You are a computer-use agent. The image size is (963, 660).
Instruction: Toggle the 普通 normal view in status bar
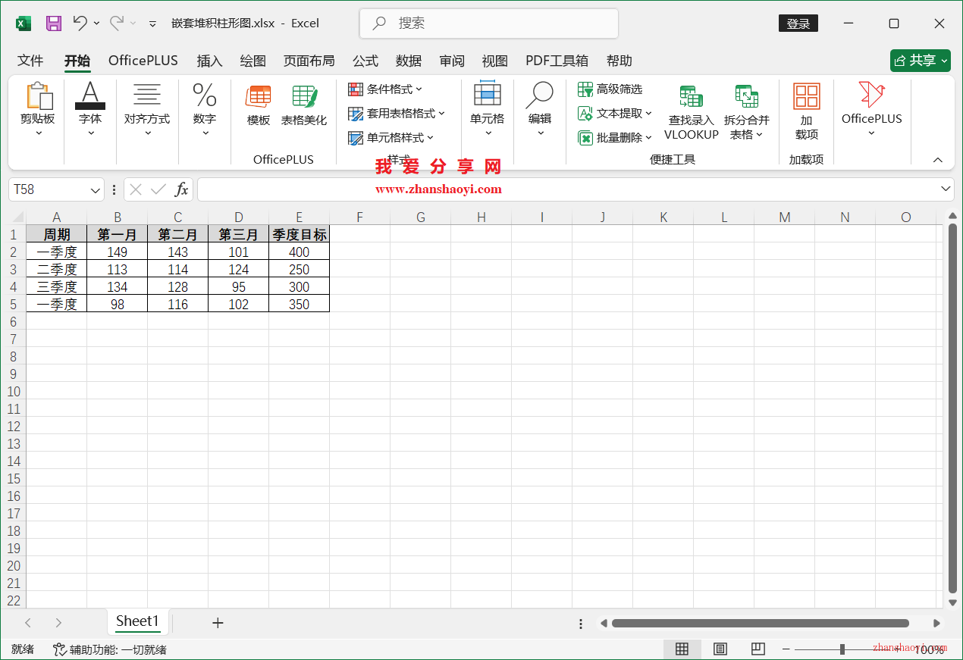tap(682, 649)
